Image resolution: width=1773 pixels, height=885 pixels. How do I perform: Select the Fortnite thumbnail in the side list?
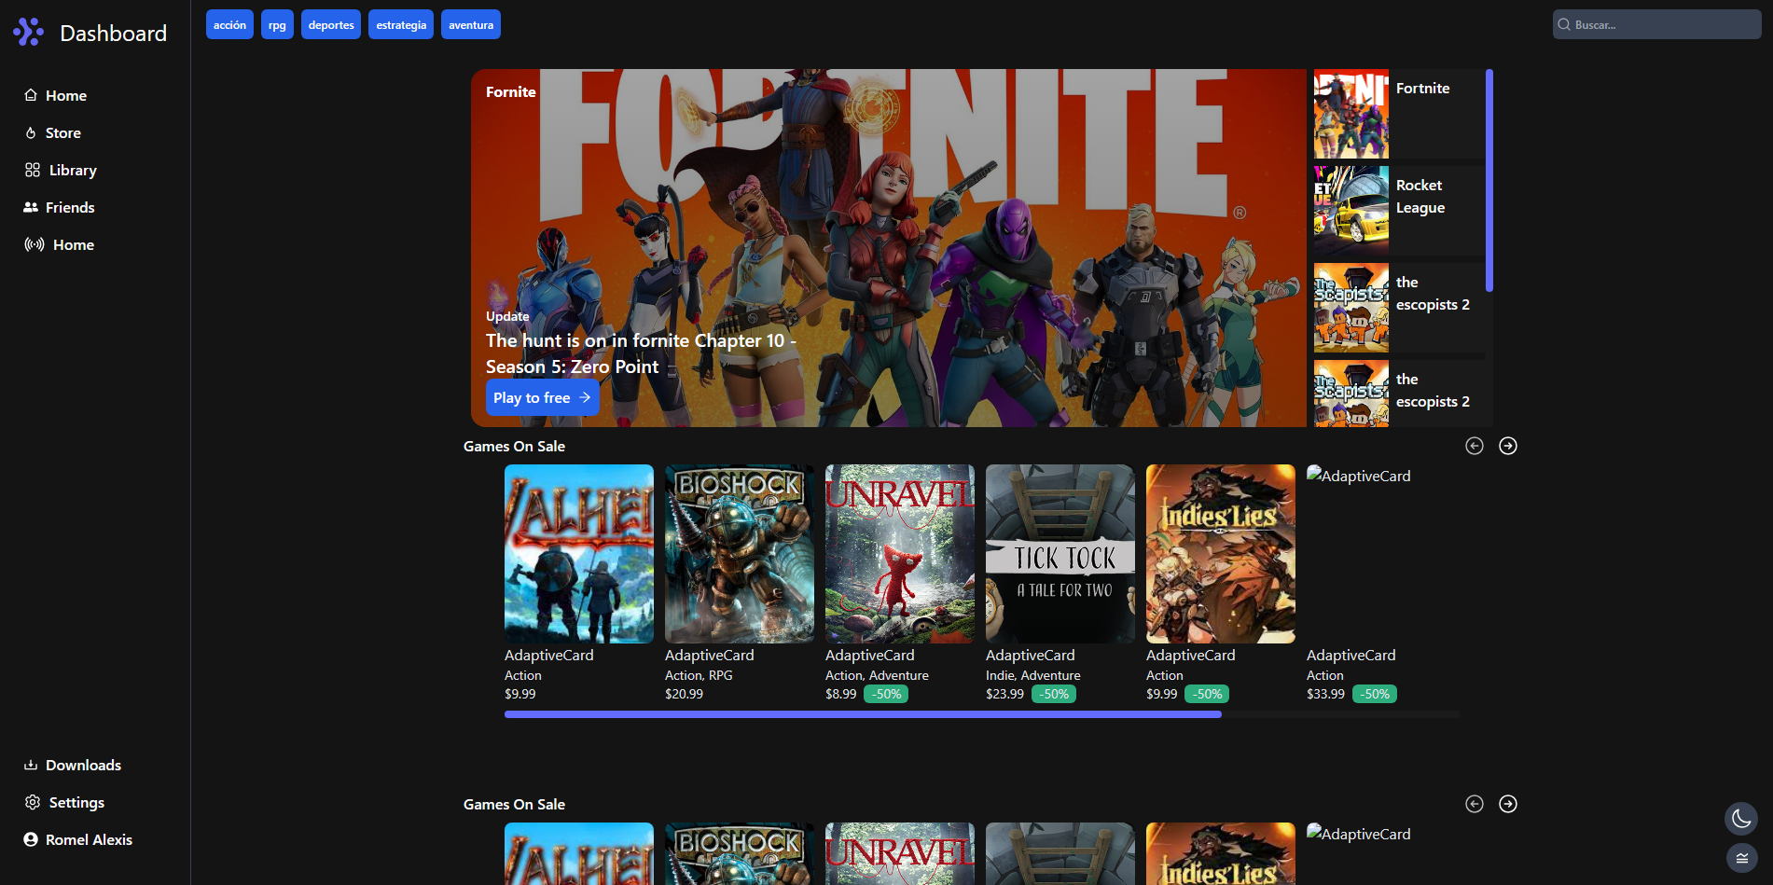pyautogui.click(x=1351, y=114)
